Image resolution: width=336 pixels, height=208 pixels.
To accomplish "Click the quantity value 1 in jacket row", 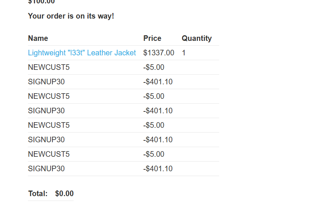I will click(x=184, y=53).
